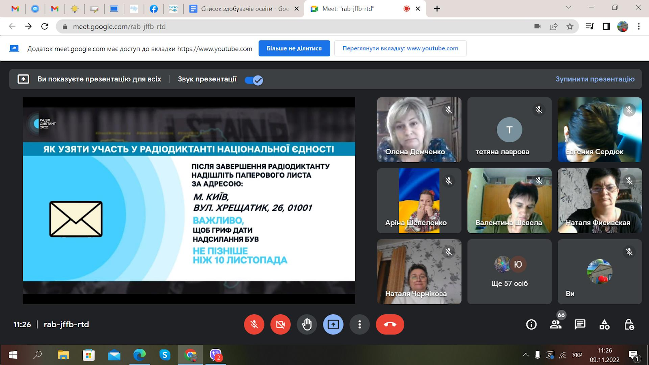This screenshot has width=649, height=365.
Task: Select Аріна Шепеленко video tile
Action: tap(419, 201)
